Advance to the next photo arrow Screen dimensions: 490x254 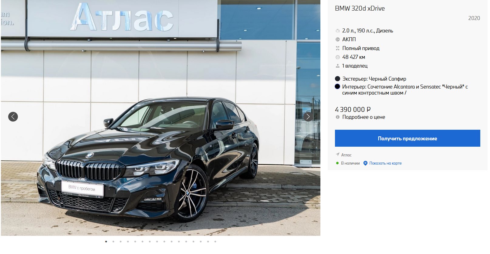point(308,117)
